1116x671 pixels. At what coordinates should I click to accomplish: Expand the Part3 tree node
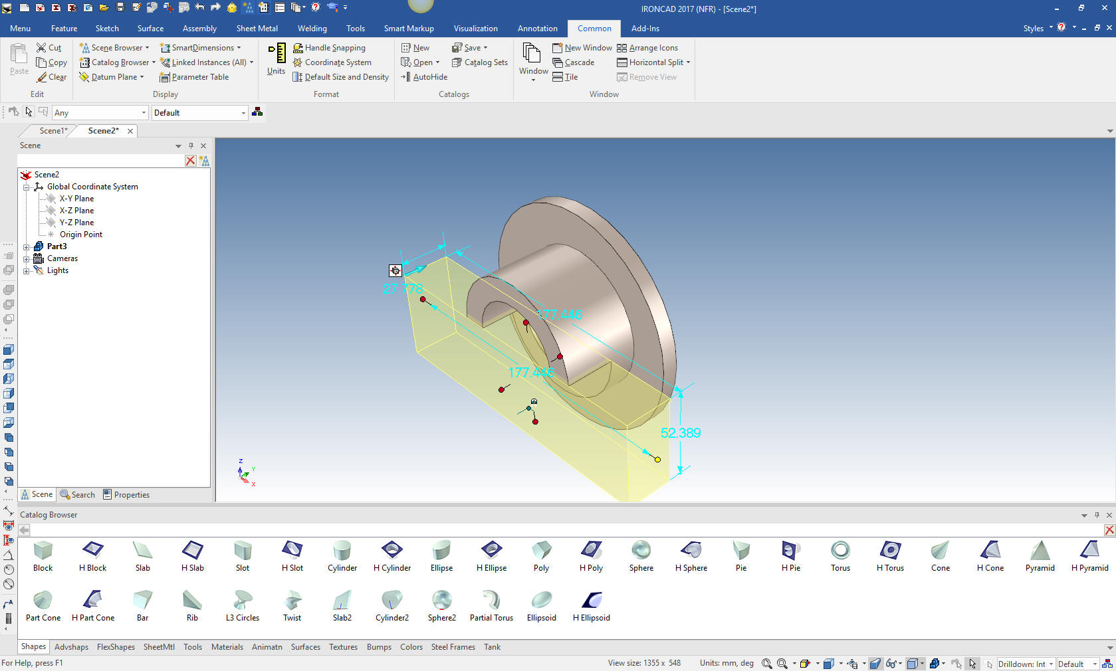point(27,246)
